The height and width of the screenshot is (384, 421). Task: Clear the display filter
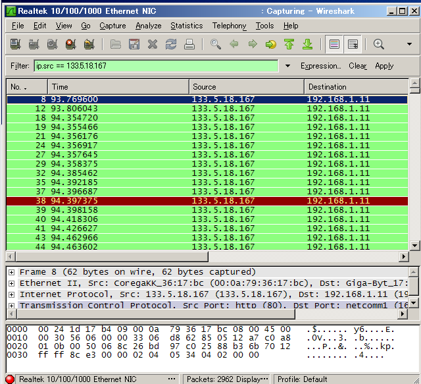[358, 66]
